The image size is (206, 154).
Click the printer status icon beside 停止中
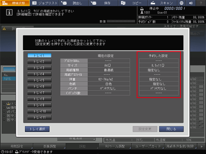[142, 9]
